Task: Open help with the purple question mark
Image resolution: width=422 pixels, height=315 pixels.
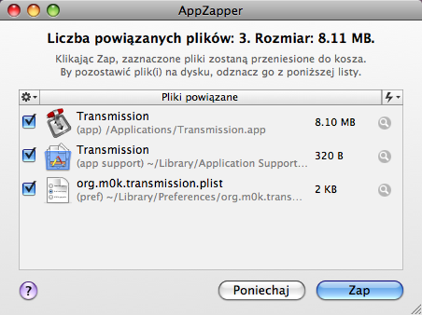Action: tap(29, 290)
